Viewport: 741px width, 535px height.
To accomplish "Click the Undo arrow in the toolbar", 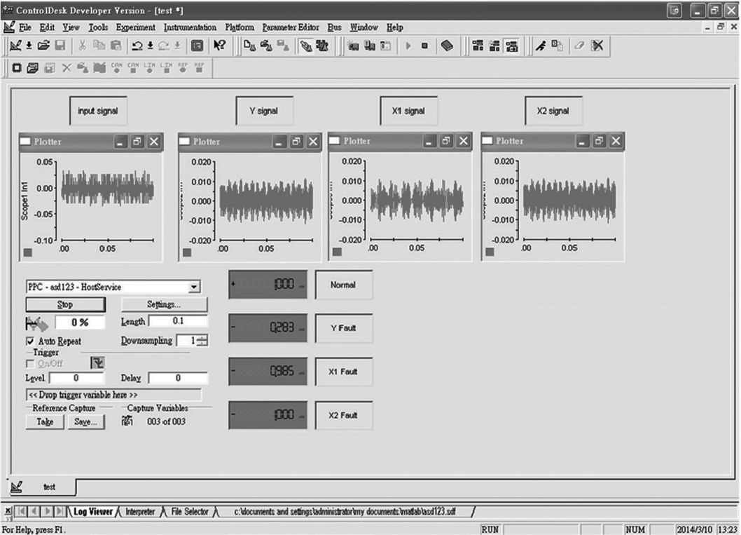I will [x=139, y=46].
